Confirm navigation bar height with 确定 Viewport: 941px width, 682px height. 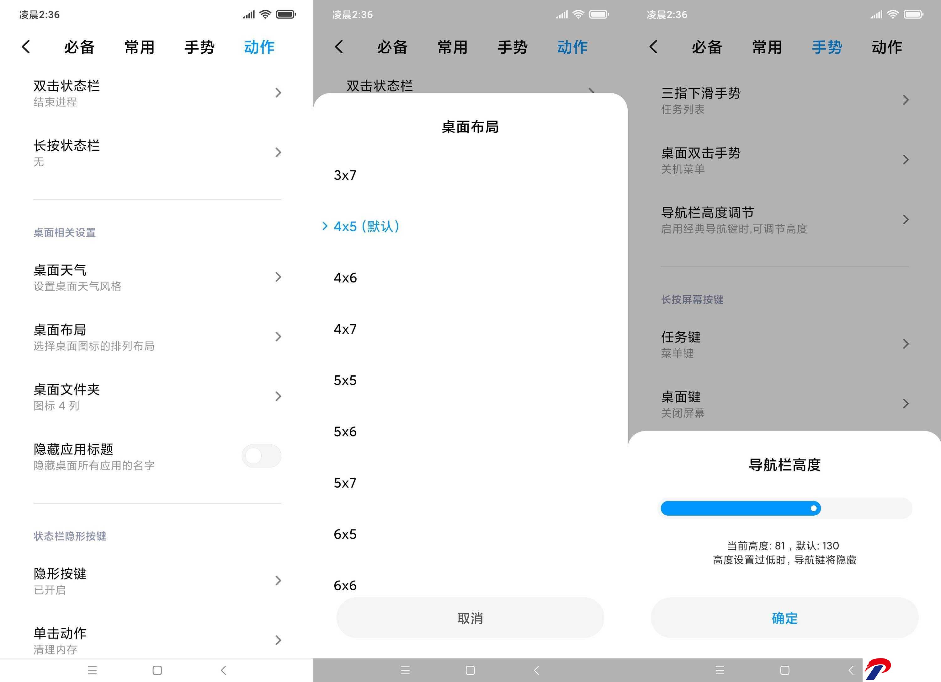coord(784,618)
